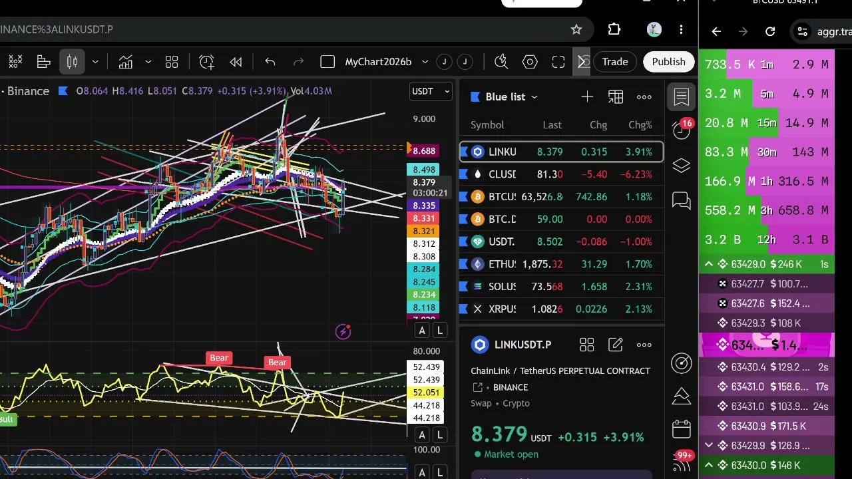Expand the MyChart2026b layout dropdown arrow
This screenshot has width=852, height=479.
point(425,62)
